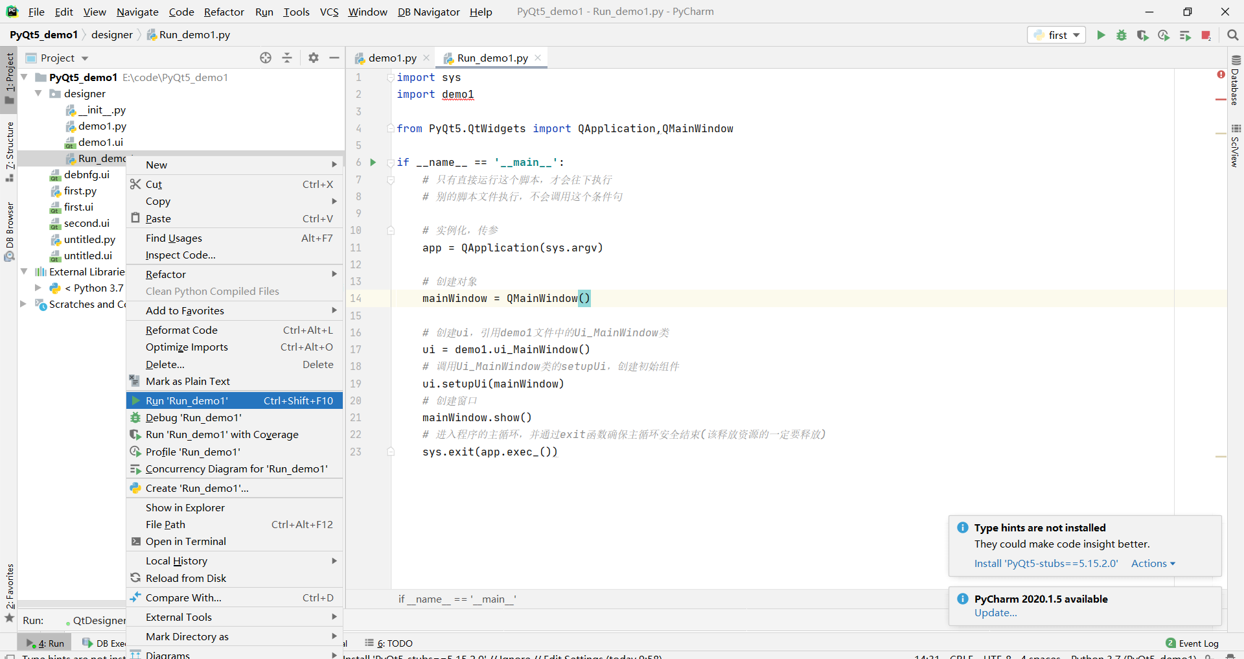The height and width of the screenshot is (659, 1244).
Task: Close the demo1.py editor tab
Action: tap(426, 58)
